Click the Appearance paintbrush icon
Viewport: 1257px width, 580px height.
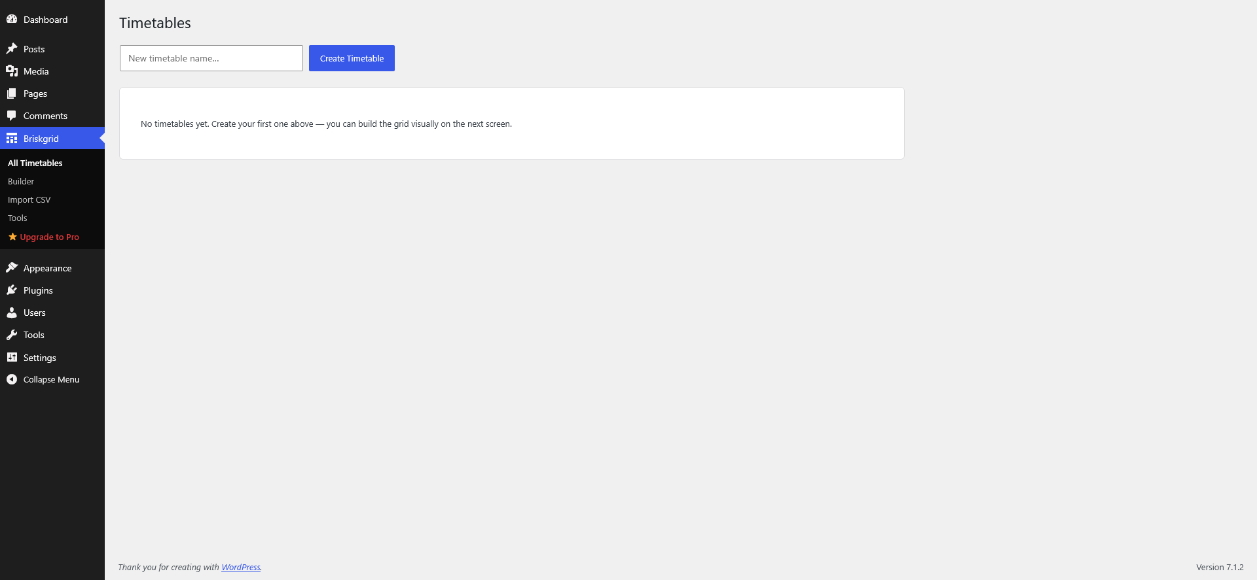[12, 267]
